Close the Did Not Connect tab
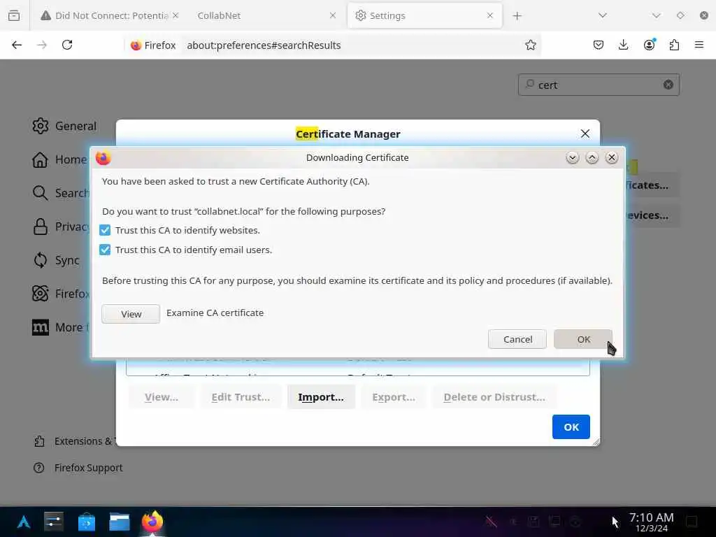Viewport: 716px width, 537px height. 176,15
